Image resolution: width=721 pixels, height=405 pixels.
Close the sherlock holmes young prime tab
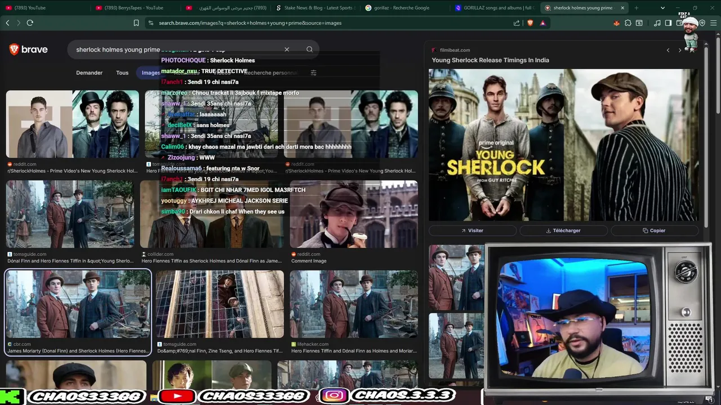pyautogui.click(x=624, y=8)
